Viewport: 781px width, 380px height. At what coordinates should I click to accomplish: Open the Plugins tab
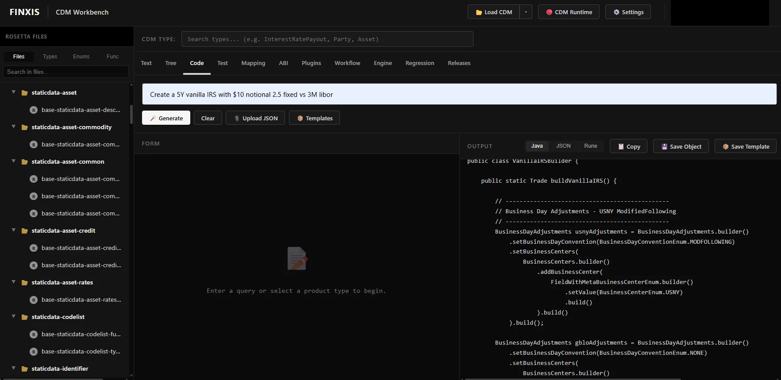312,63
